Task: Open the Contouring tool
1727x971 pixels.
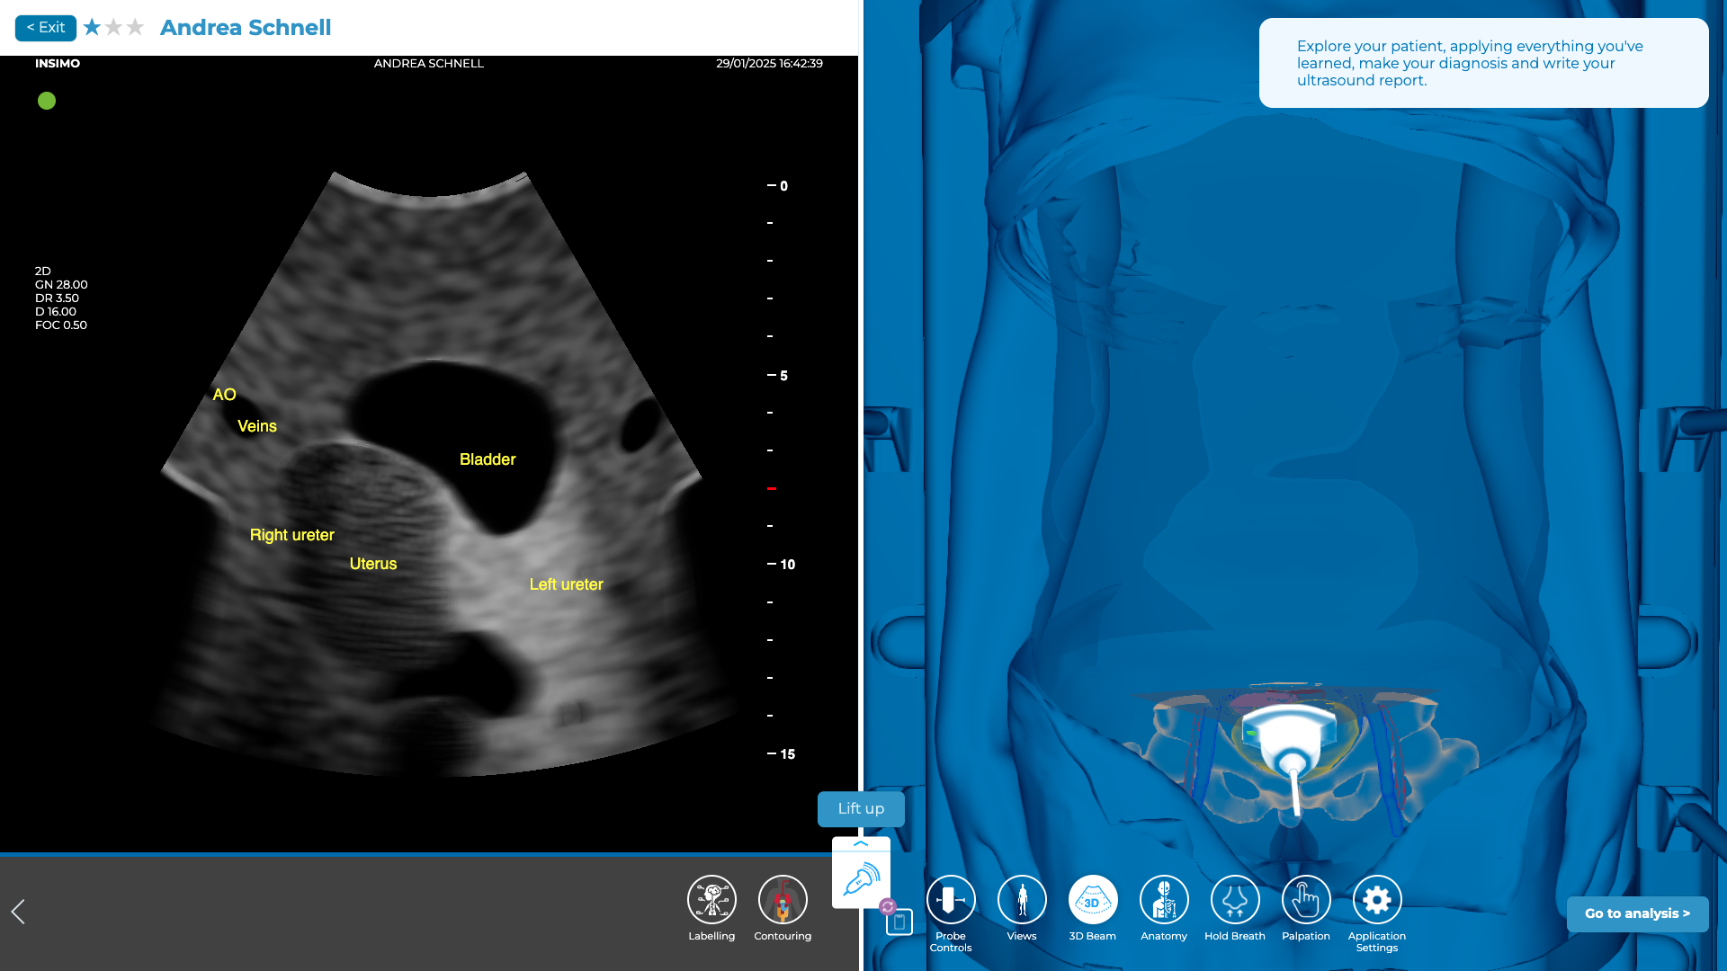Action: [783, 899]
